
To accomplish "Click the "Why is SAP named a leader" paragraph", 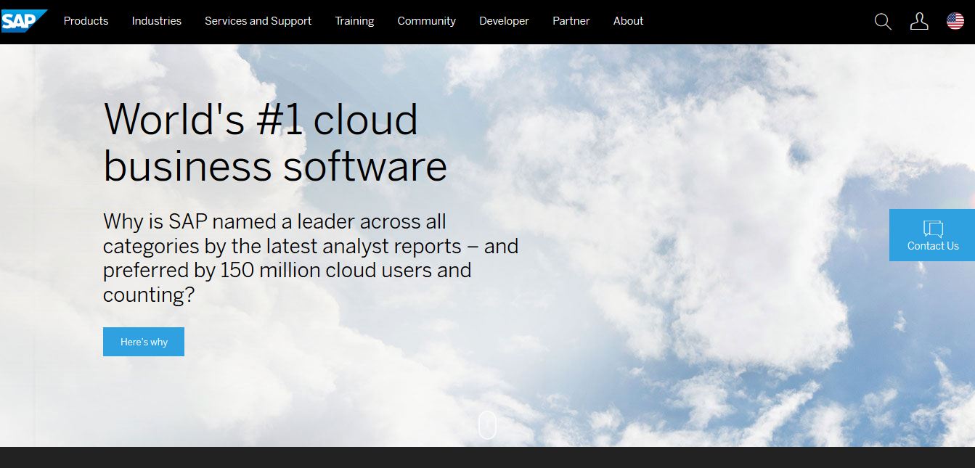I will click(310, 258).
